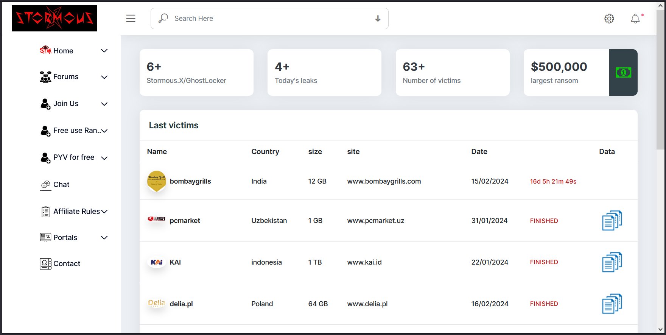
Task: Click the Forums group icon
Action: point(45,77)
